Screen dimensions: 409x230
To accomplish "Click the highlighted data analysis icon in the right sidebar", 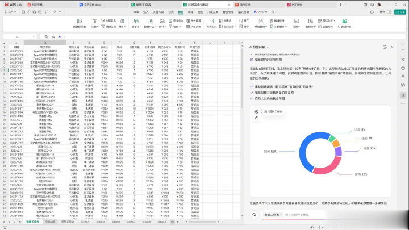I will pyautogui.click(x=403, y=95).
